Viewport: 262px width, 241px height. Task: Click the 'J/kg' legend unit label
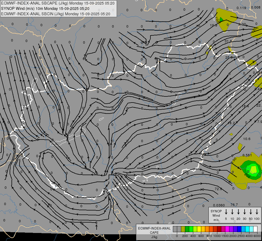(x=154, y=237)
